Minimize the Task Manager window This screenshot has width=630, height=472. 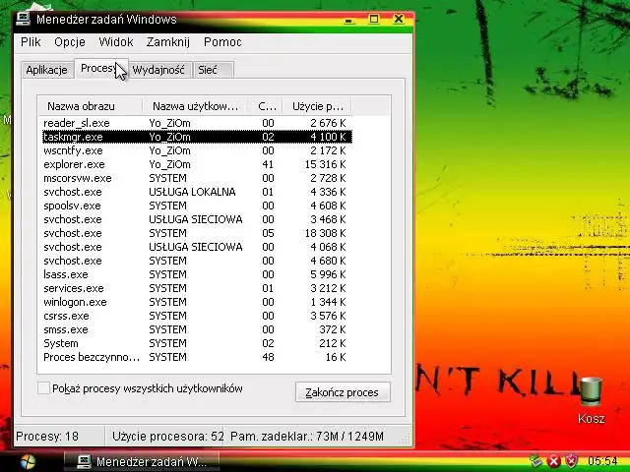pyautogui.click(x=349, y=20)
